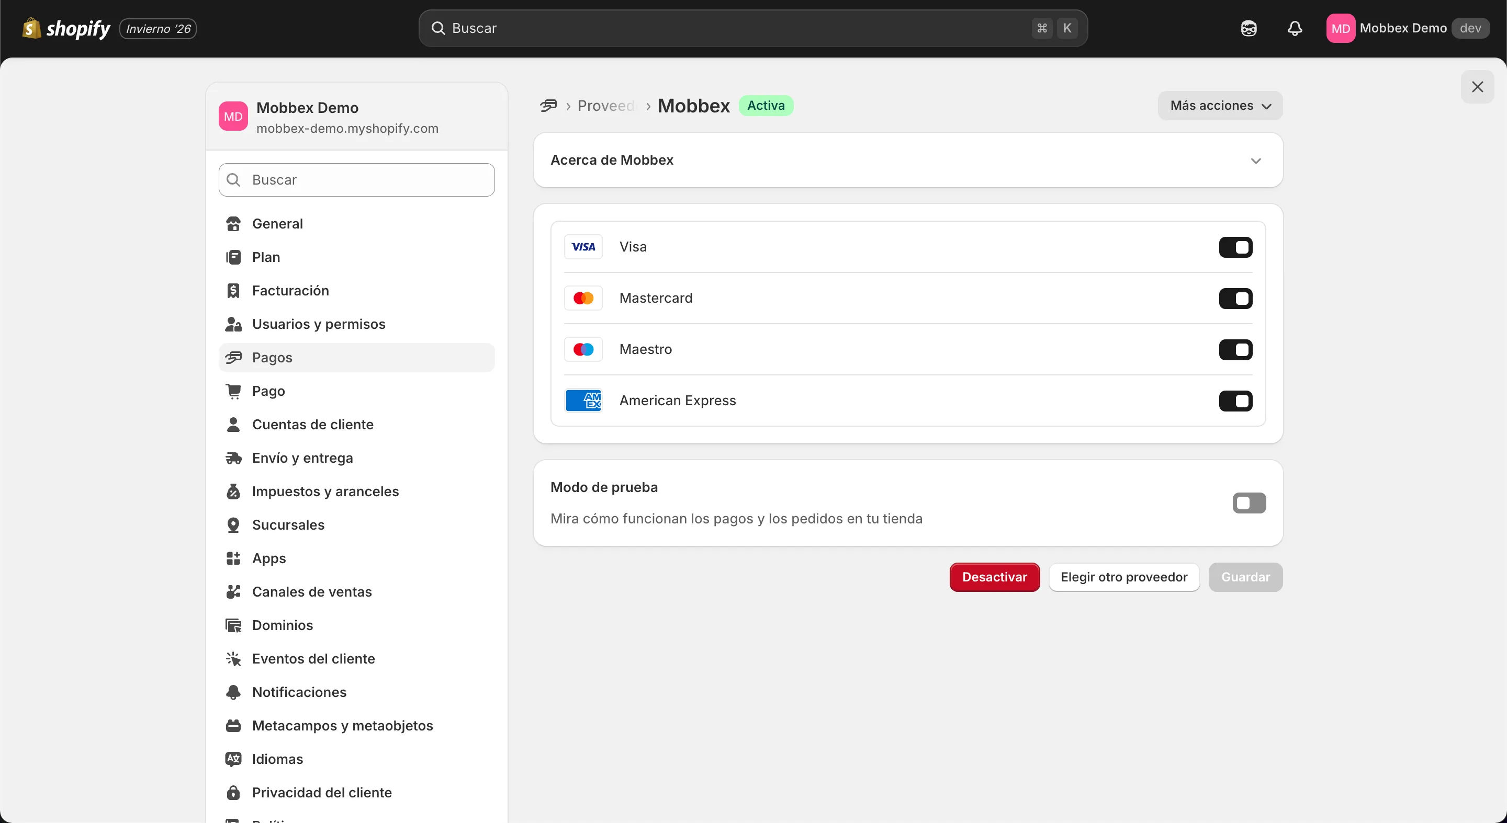Enable the Modo de prueba toggle
This screenshot has height=823, width=1507.
point(1249,502)
